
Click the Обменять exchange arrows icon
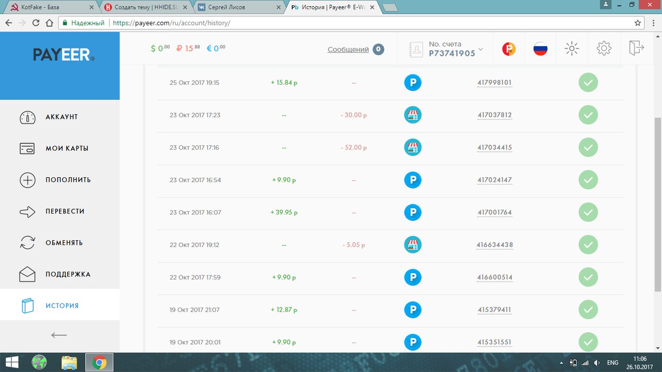pyautogui.click(x=27, y=243)
